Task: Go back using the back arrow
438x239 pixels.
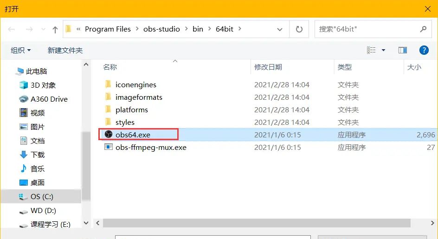Action: tap(12, 29)
